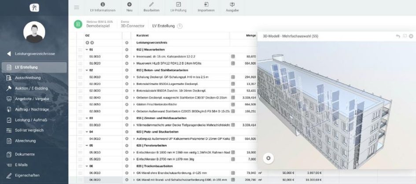Open LV Informationen in the toolbar
Viewport: 416px width, 184px height.
(102, 7)
